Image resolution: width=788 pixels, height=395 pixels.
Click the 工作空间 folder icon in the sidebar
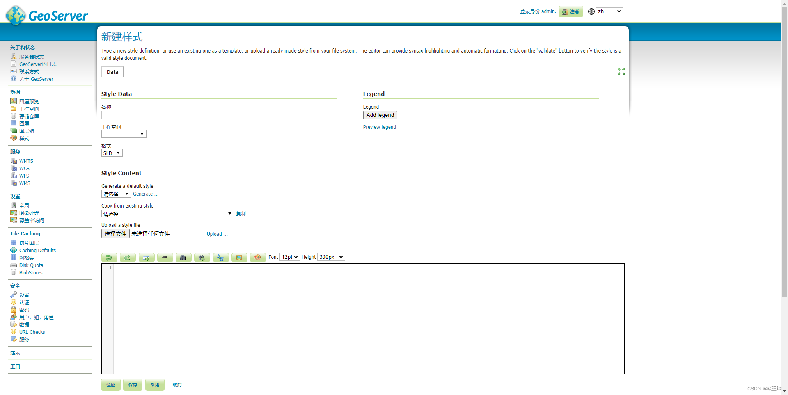(x=14, y=109)
